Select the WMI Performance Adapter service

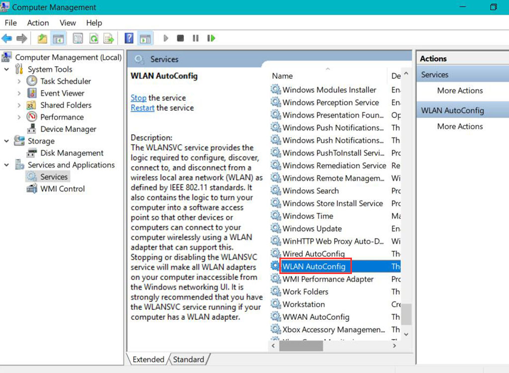click(x=336, y=279)
